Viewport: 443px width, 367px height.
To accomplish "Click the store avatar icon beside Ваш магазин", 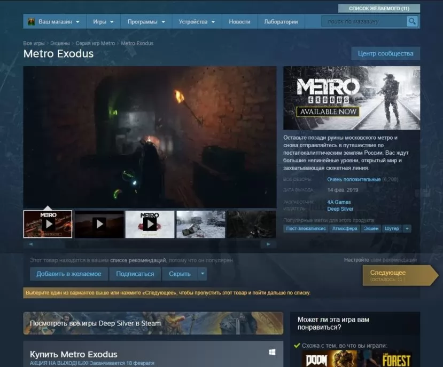I will click(32, 22).
